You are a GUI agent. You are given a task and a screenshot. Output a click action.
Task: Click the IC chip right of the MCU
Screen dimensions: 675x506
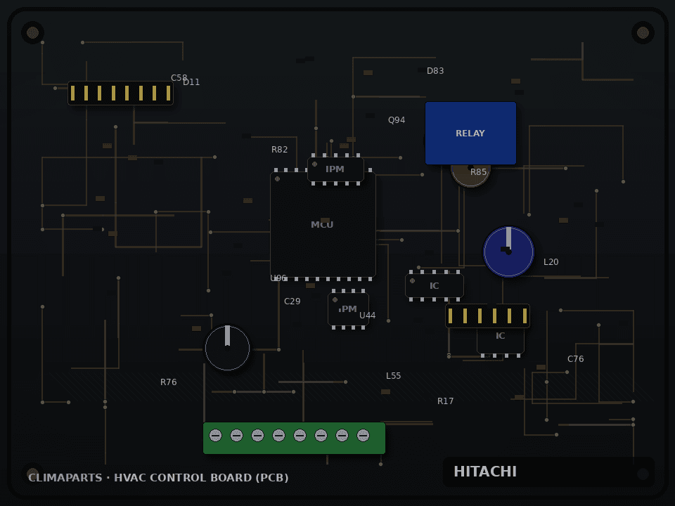click(x=435, y=286)
